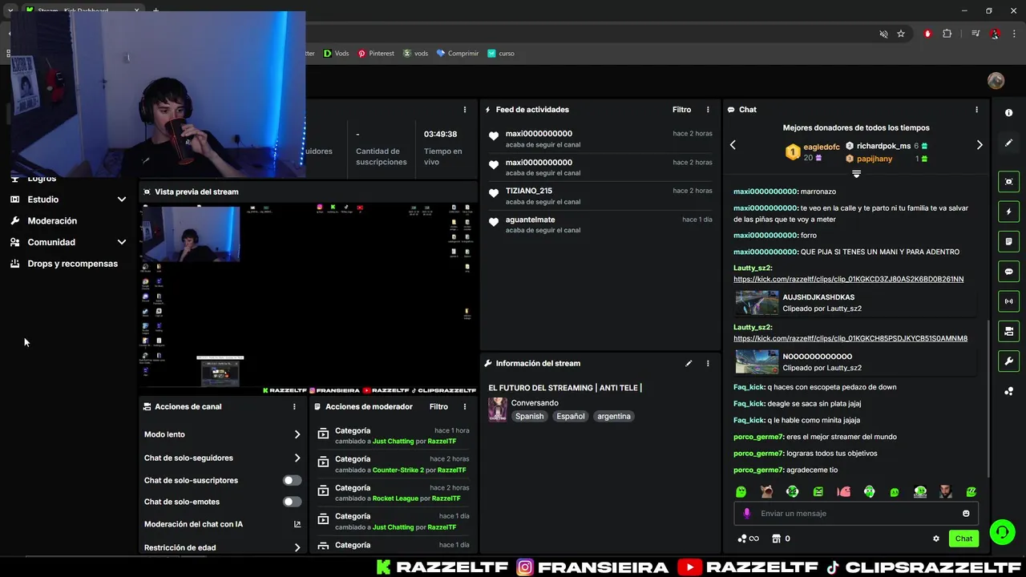The height and width of the screenshot is (577, 1026).
Task: Open the Comprimir bookmark
Action: [457, 54]
